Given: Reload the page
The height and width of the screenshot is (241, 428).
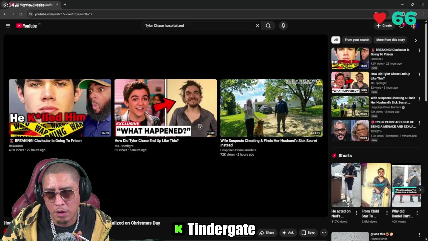Looking at the screenshot, I should point(21,14).
